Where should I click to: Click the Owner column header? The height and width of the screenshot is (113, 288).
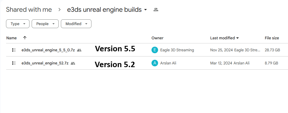(158, 38)
